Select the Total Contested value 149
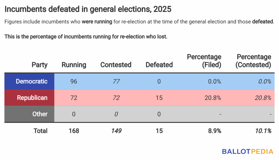This screenshot has width=279, height=160. click(x=116, y=131)
